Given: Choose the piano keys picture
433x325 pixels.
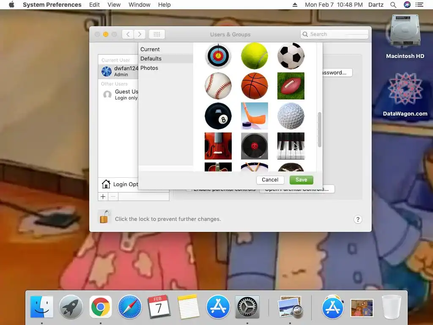Looking at the screenshot, I should (x=291, y=146).
